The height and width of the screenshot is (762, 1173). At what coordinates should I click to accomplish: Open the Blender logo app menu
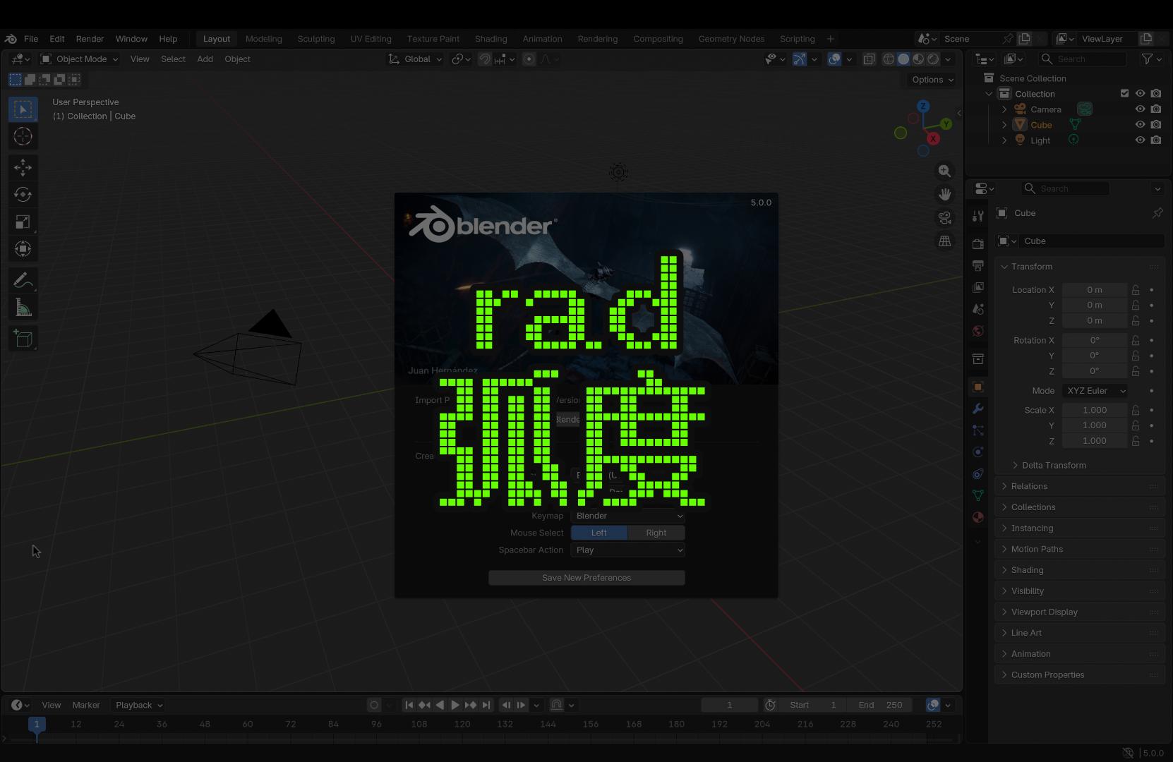(x=11, y=39)
